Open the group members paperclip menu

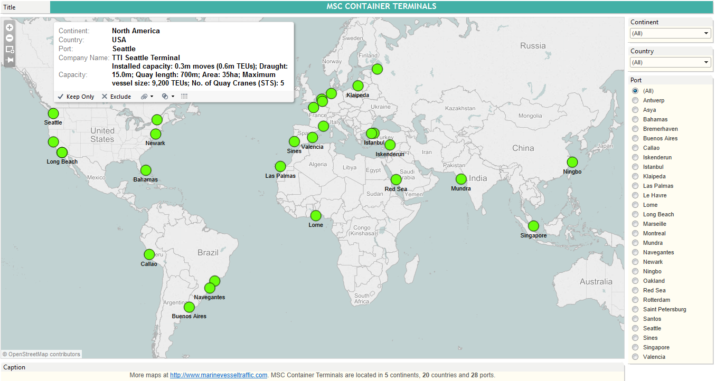pos(147,97)
